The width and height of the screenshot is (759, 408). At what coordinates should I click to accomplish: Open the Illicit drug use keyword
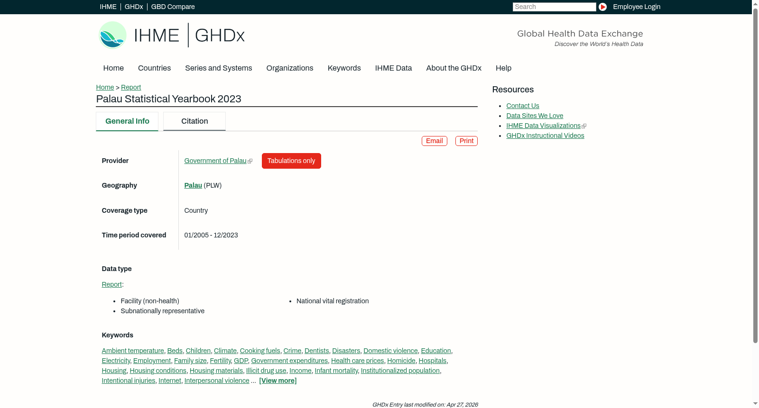click(266, 371)
